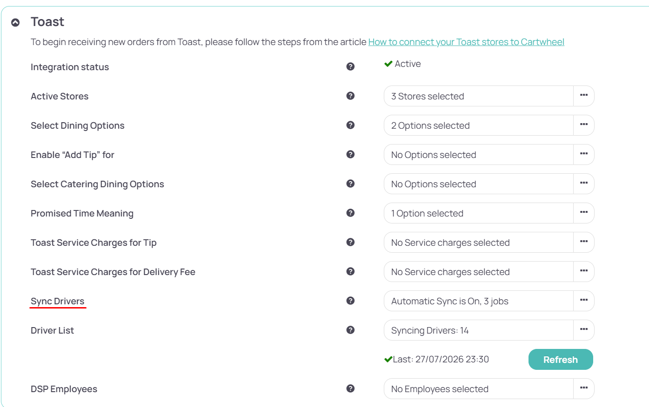The height and width of the screenshot is (407, 649).
Task: Click the "Enable "Add Tip" for" label
Action: click(x=73, y=155)
